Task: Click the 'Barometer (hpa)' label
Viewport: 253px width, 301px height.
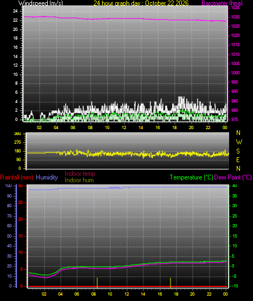Action: pos(222,3)
